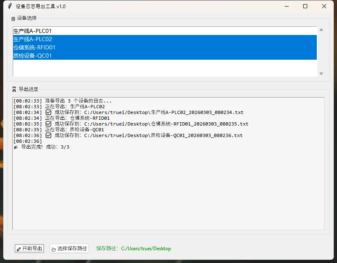The height and width of the screenshot is (263, 337).
Task: Click checkmark icon on the RFID01 saved line
Action: point(48,124)
